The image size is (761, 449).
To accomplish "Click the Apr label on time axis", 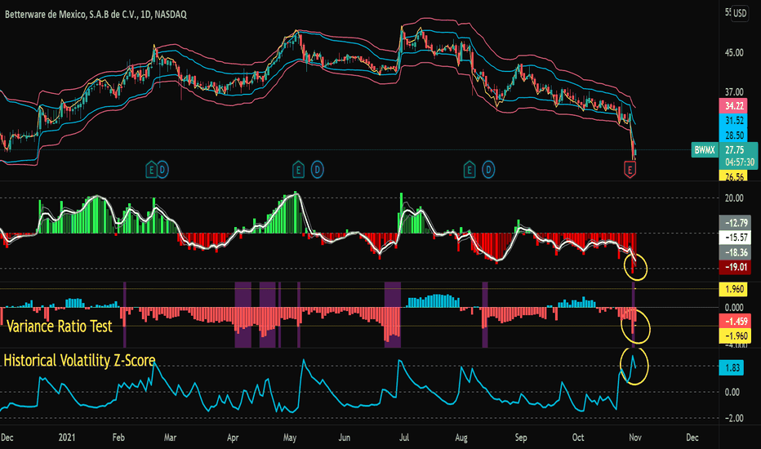I will coord(233,438).
